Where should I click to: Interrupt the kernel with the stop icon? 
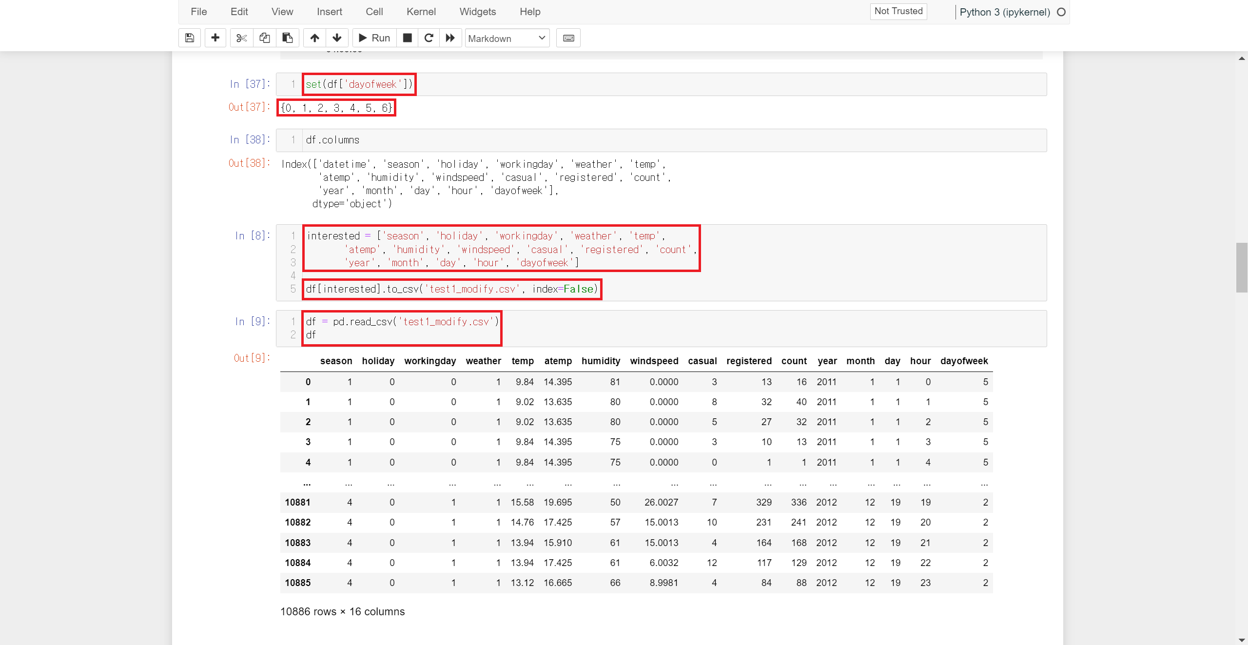[408, 38]
